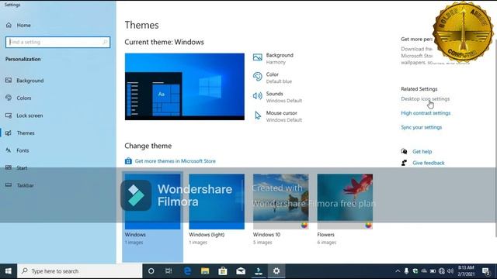Image resolution: width=497 pixels, height=279 pixels.
Task: Go to Colors settings
Action: [24, 98]
